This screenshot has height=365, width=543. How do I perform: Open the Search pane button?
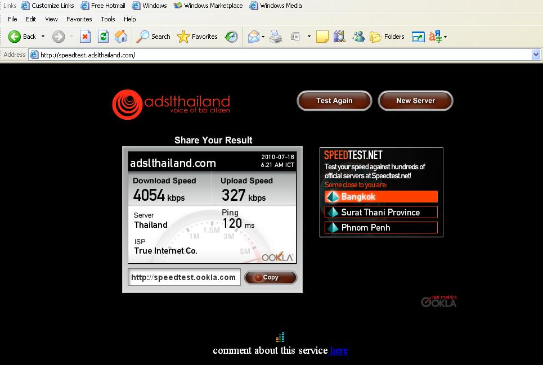tap(154, 37)
